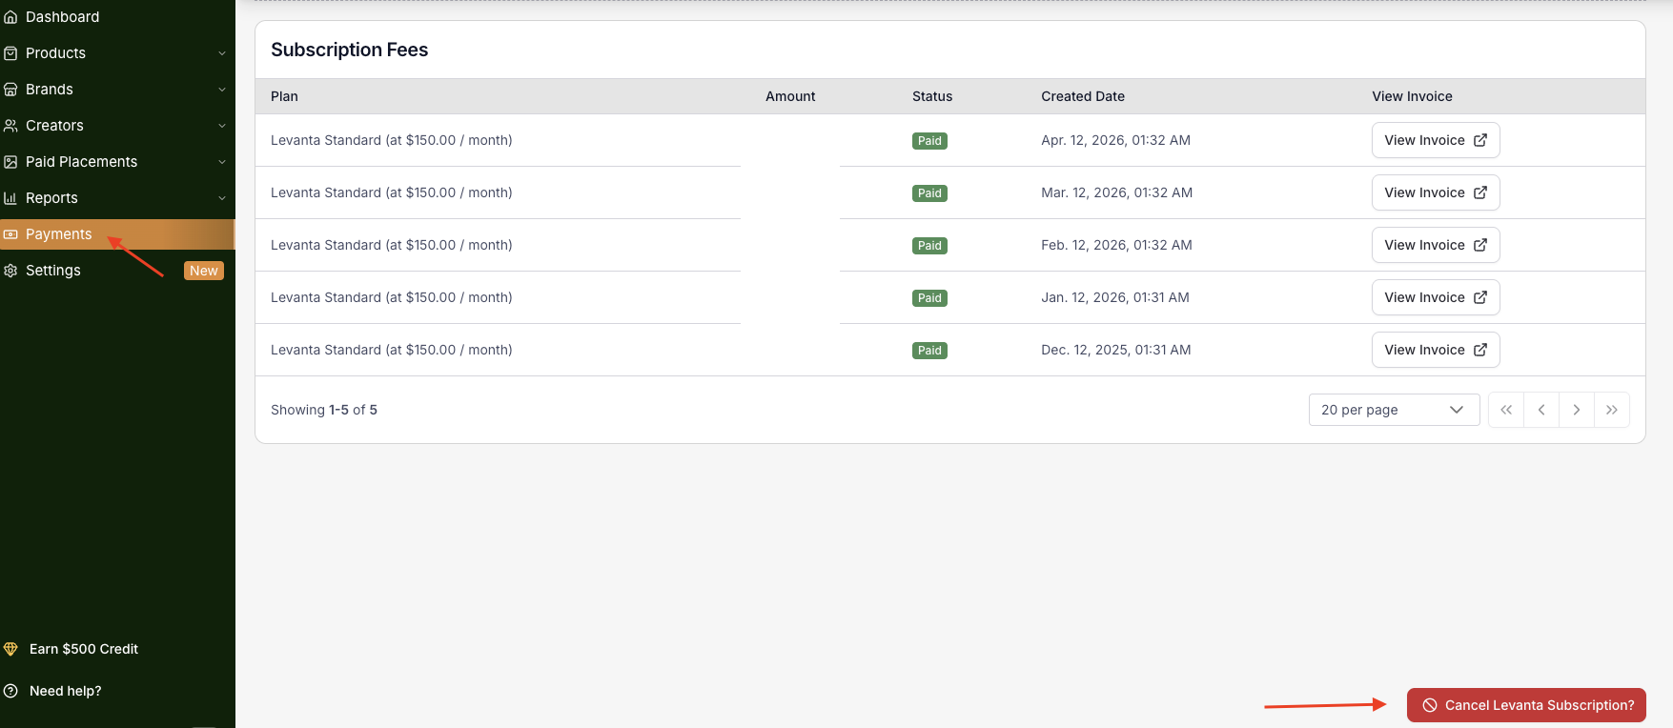Expand the Reports submenu chevron

click(x=222, y=198)
